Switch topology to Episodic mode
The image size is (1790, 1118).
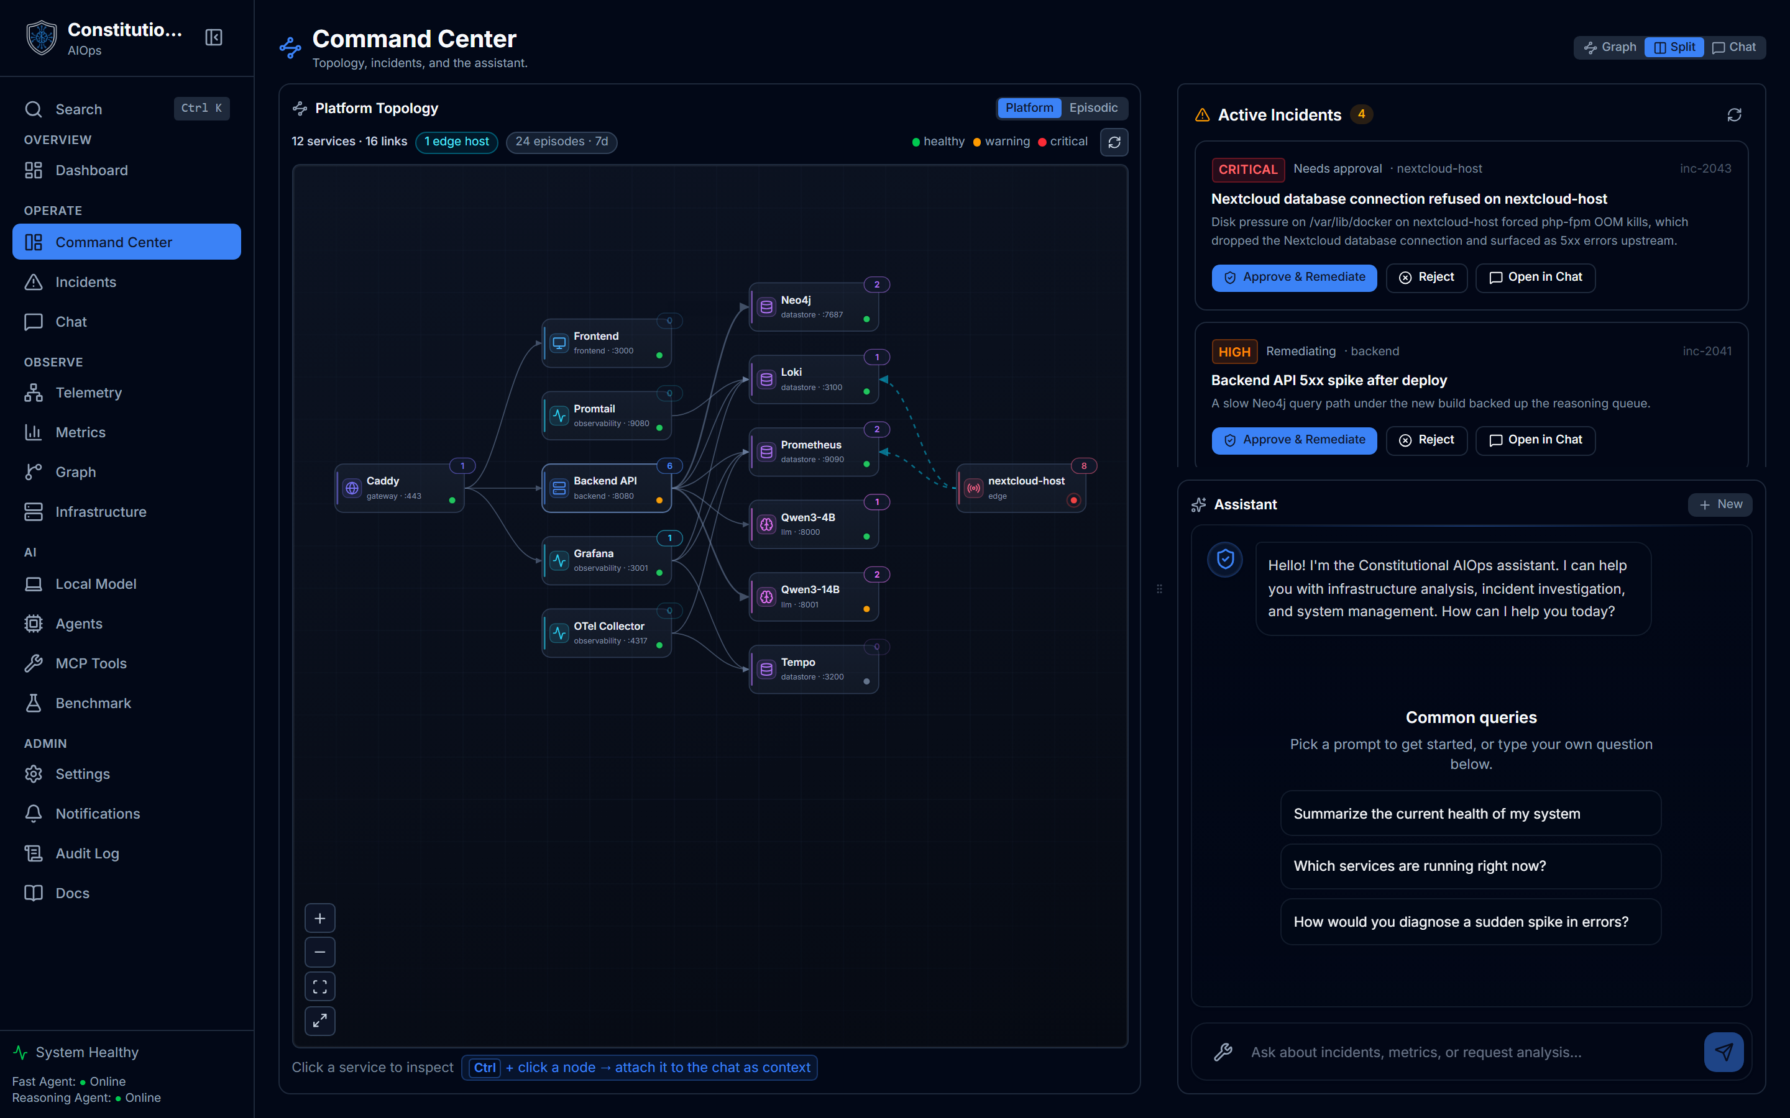[x=1093, y=108]
